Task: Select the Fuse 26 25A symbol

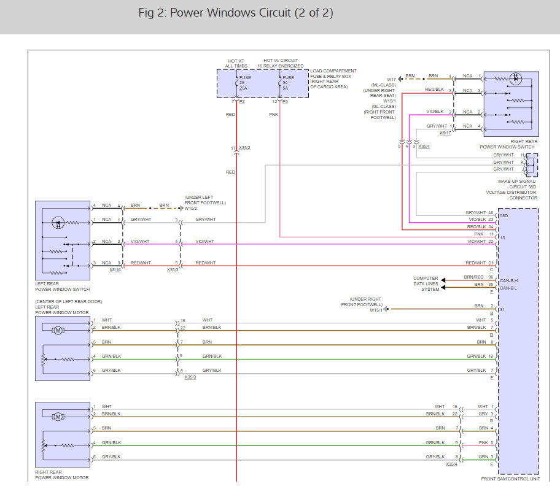Action: point(237,82)
